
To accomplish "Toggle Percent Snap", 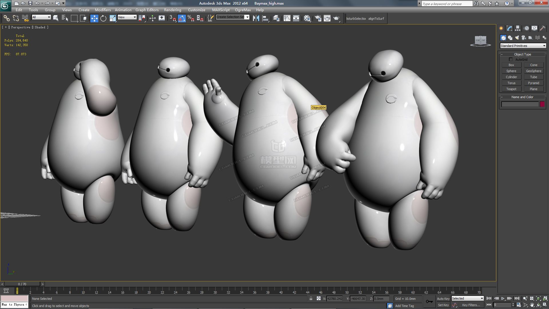I will [191, 18].
